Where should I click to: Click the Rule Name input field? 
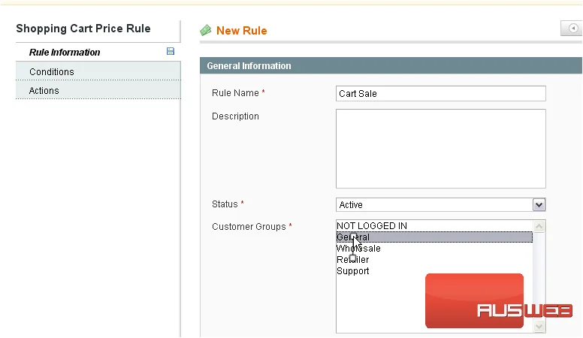440,93
